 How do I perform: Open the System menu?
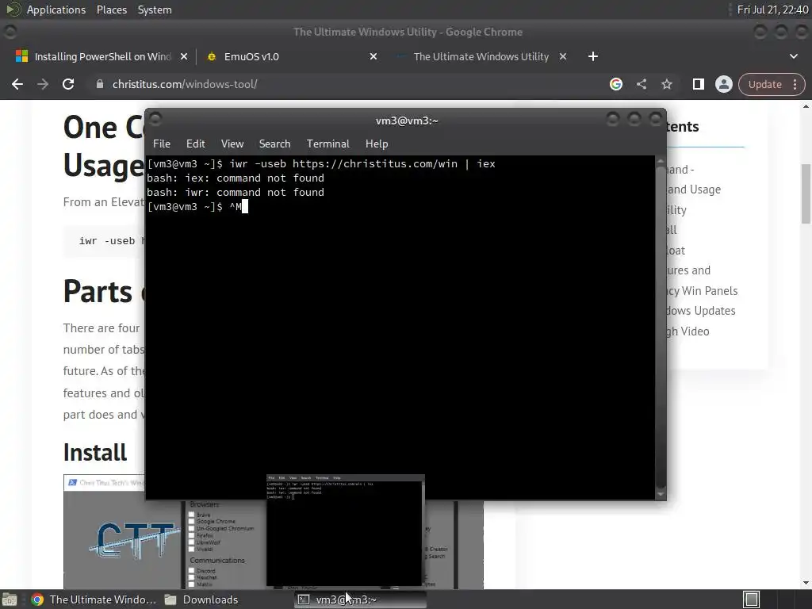click(x=155, y=10)
